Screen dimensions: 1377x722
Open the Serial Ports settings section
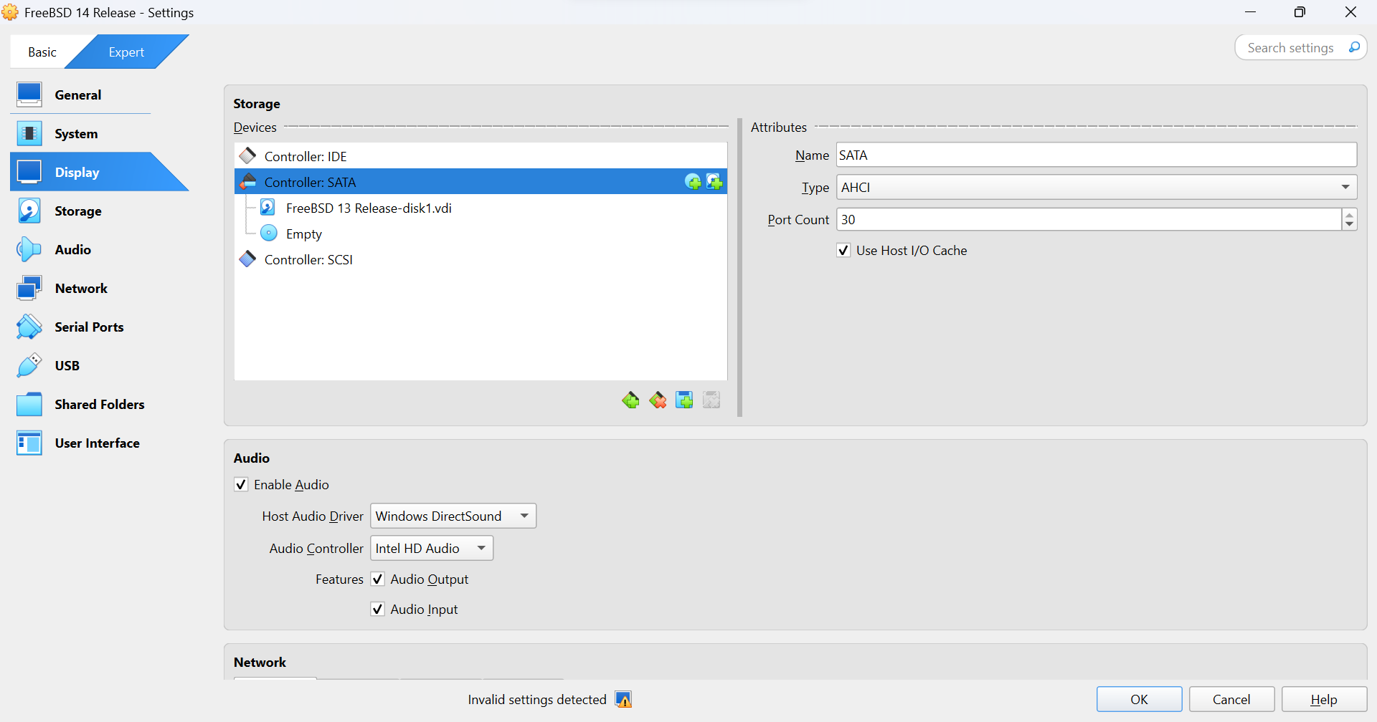(89, 327)
